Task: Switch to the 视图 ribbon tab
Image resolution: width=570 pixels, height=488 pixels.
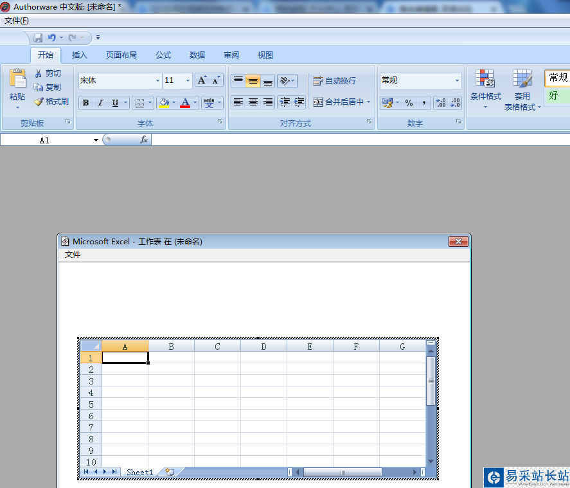Action: coord(265,55)
